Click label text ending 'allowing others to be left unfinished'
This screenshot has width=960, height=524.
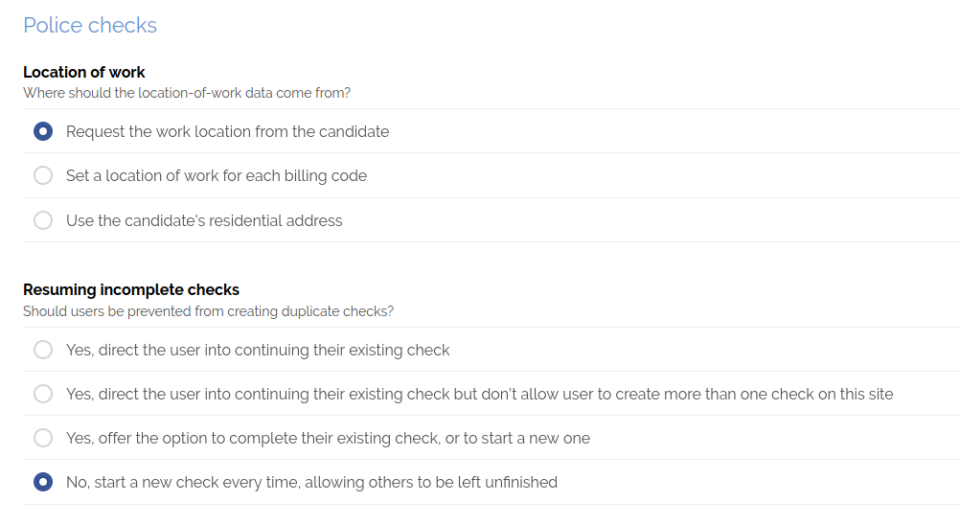tap(311, 482)
